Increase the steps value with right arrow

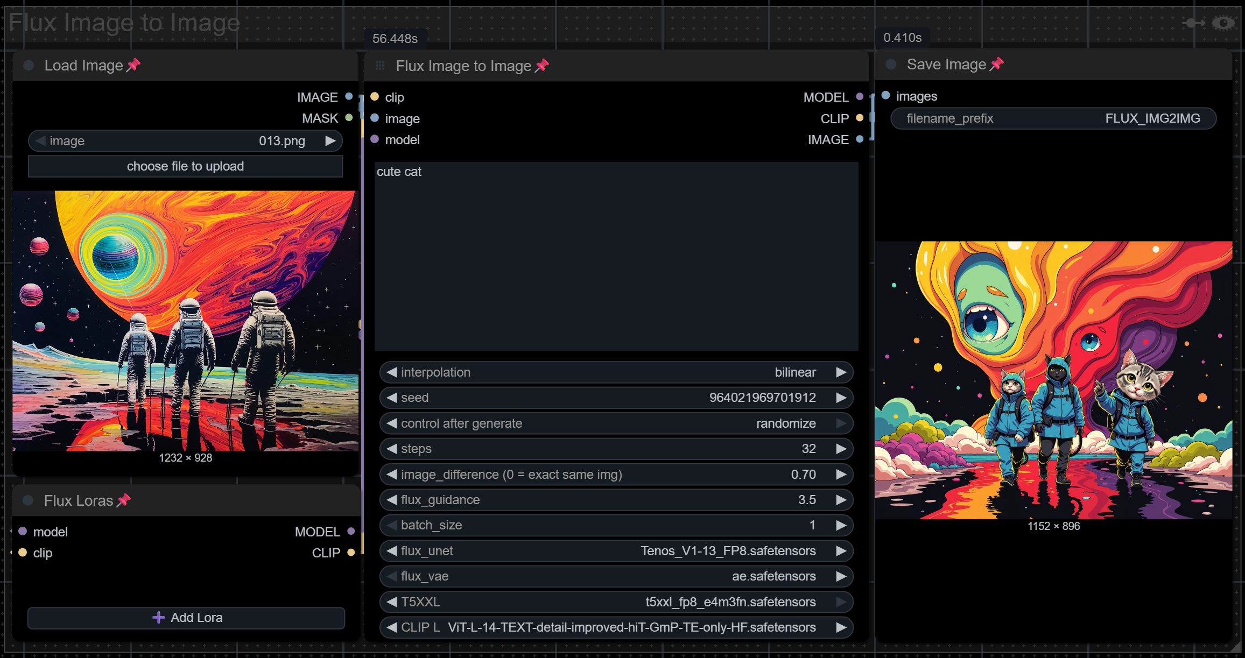[x=841, y=449]
